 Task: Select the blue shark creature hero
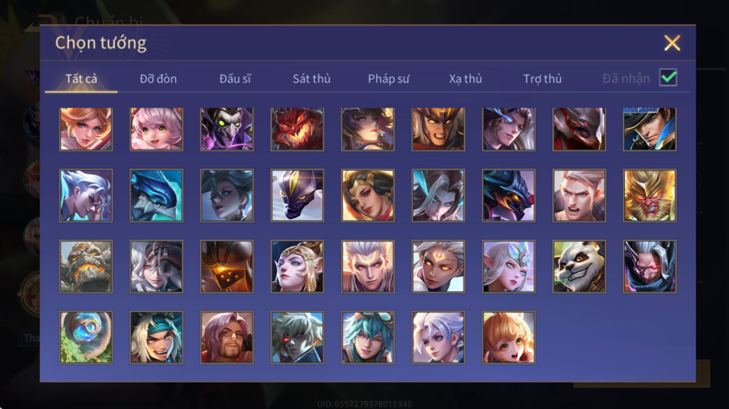pos(156,196)
